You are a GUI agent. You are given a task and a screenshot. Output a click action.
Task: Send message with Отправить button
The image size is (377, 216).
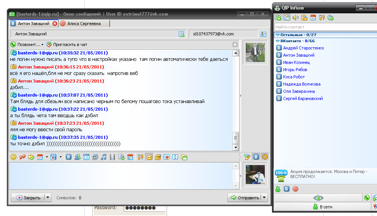tap(245, 197)
